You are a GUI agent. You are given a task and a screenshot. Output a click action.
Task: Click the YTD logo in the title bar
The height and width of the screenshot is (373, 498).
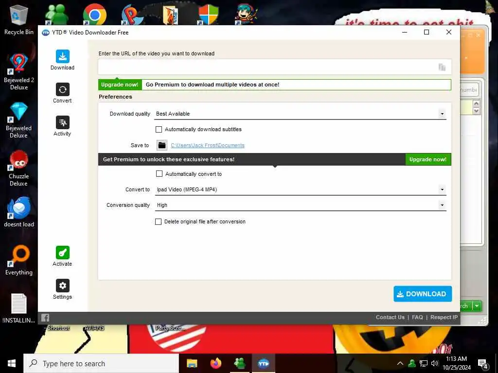pyautogui.click(x=46, y=33)
